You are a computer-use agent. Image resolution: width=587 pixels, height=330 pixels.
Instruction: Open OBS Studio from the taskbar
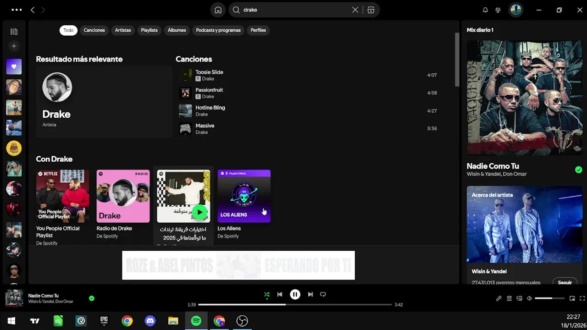click(x=242, y=321)
